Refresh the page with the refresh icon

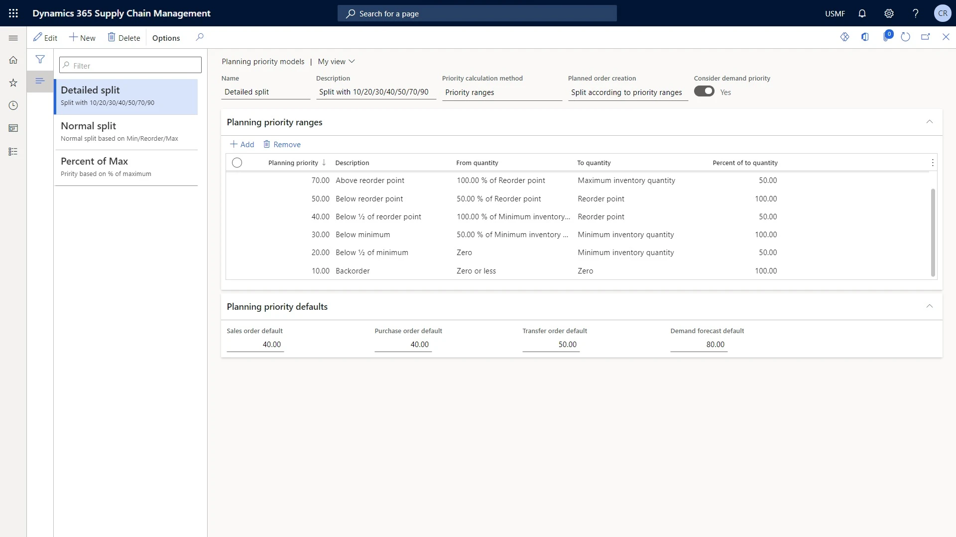(906, 37)
